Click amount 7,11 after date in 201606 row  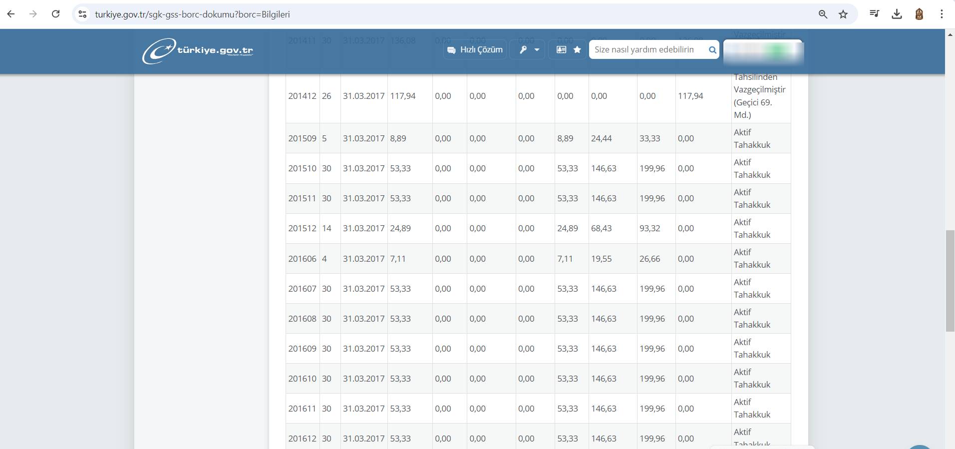(x=398, y=259)
